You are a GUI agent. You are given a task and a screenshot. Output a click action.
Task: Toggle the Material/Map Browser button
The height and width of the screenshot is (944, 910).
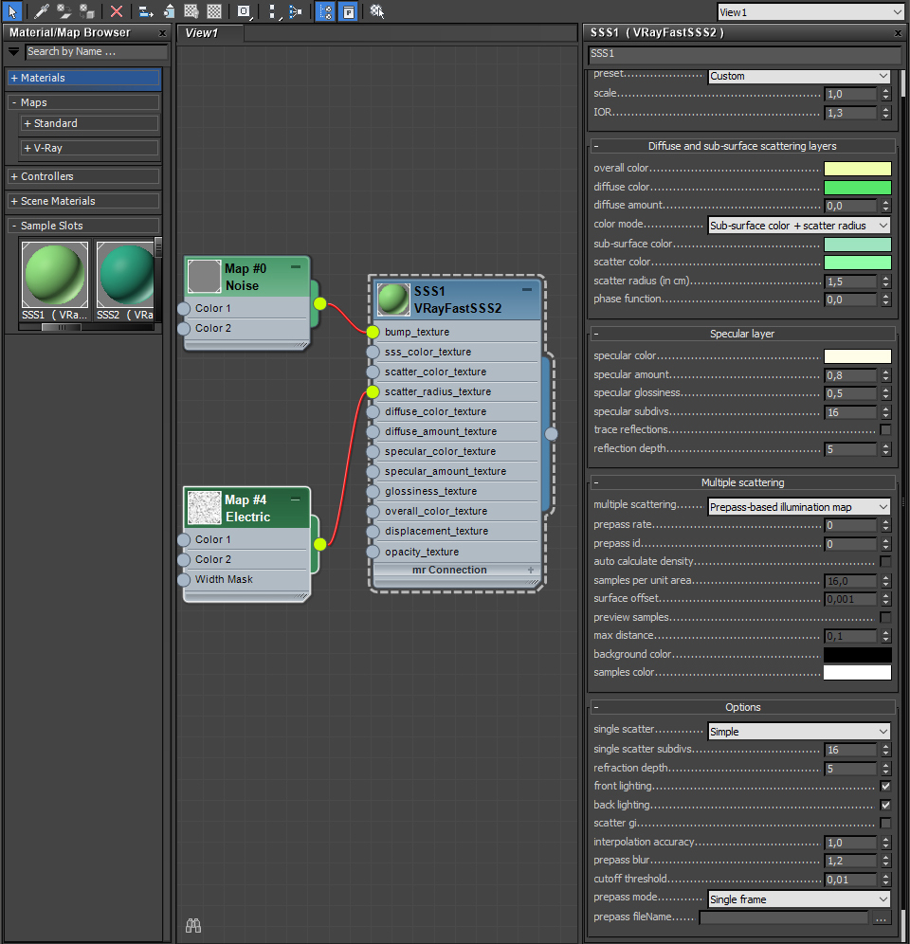click(325, 10)
